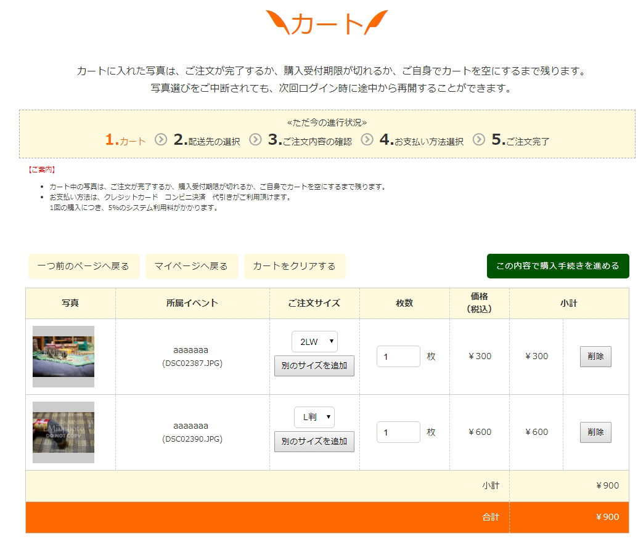Click the arrow icon after 配送先の選択 step
The image size is (638, 539).
click(255, 140)
